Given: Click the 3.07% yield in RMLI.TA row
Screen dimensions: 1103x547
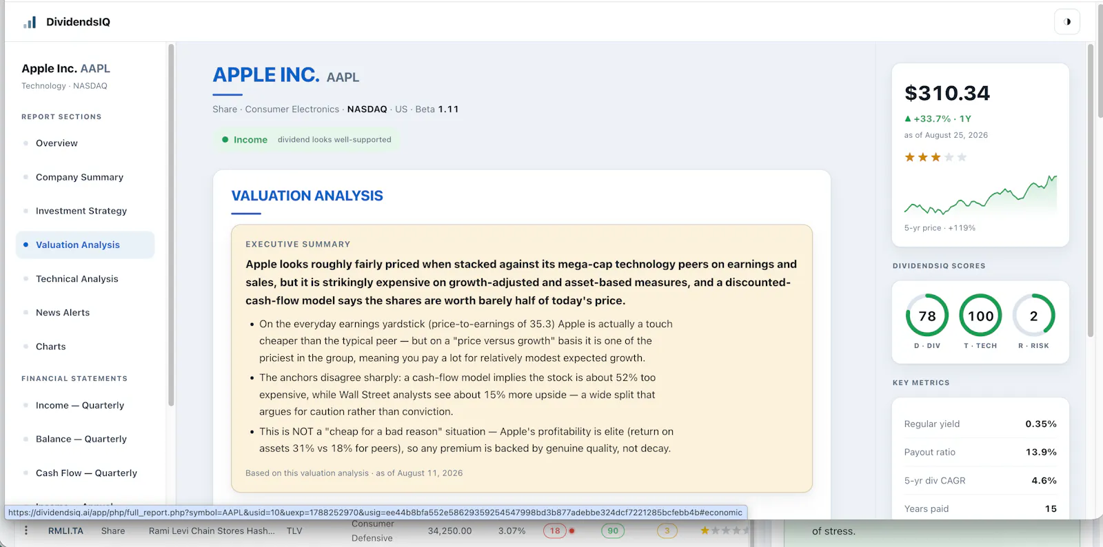Looking at the screenshot, I should [512, 531].
